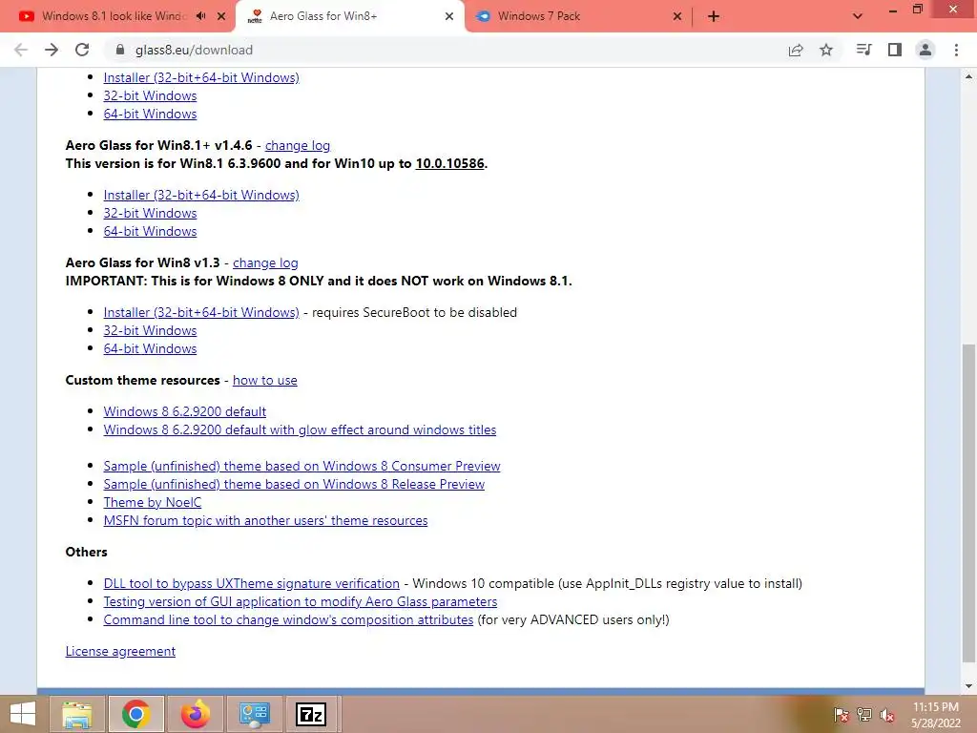This screenshot has width=977, height=733.
Task: Open File Explorer from the taskbar
Action: point(77,714)
